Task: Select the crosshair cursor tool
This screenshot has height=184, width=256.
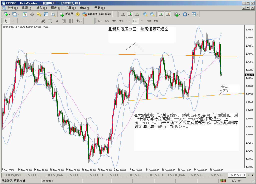Action: click(x=13, y=21)
